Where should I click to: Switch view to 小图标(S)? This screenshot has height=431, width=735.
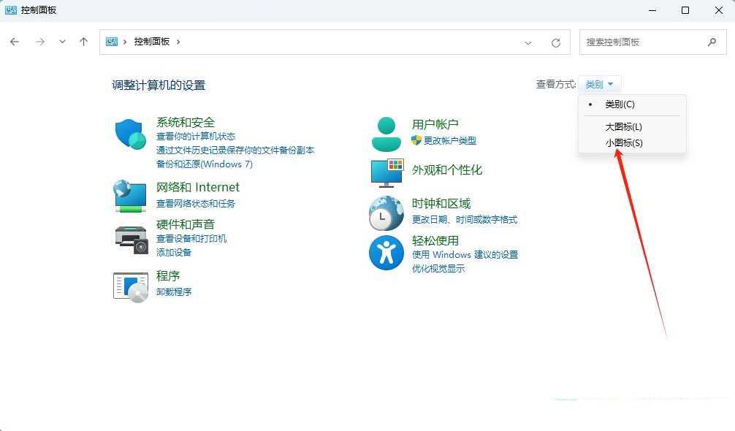point(623,142)
